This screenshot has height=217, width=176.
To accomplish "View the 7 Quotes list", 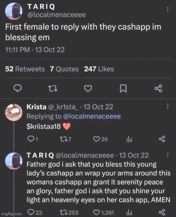I will [64, 69].
